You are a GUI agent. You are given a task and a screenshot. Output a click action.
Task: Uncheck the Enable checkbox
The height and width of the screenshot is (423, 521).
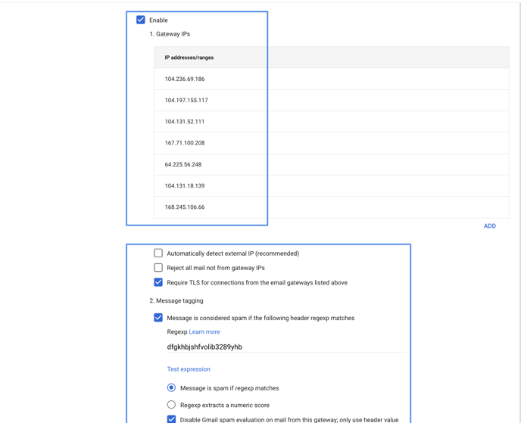point(141,20)
